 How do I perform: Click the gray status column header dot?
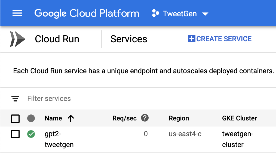(31, 118)
